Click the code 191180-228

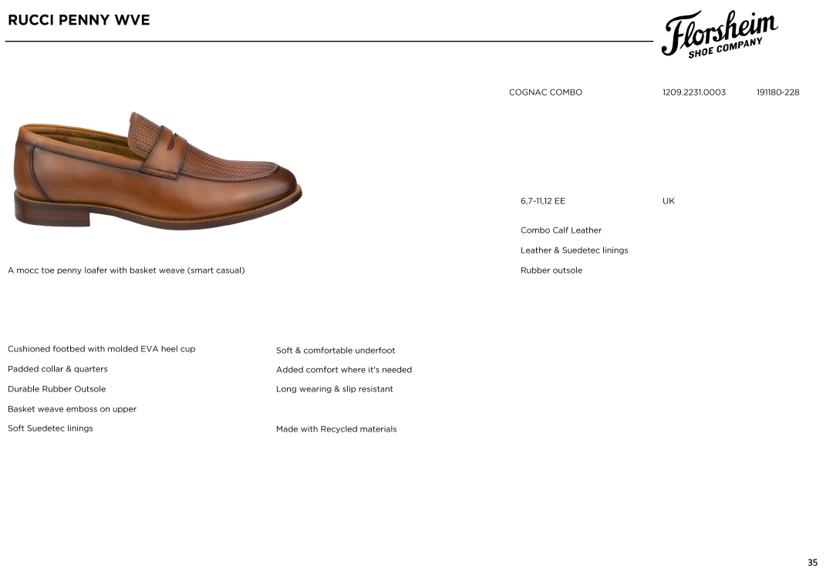(777, 92)
